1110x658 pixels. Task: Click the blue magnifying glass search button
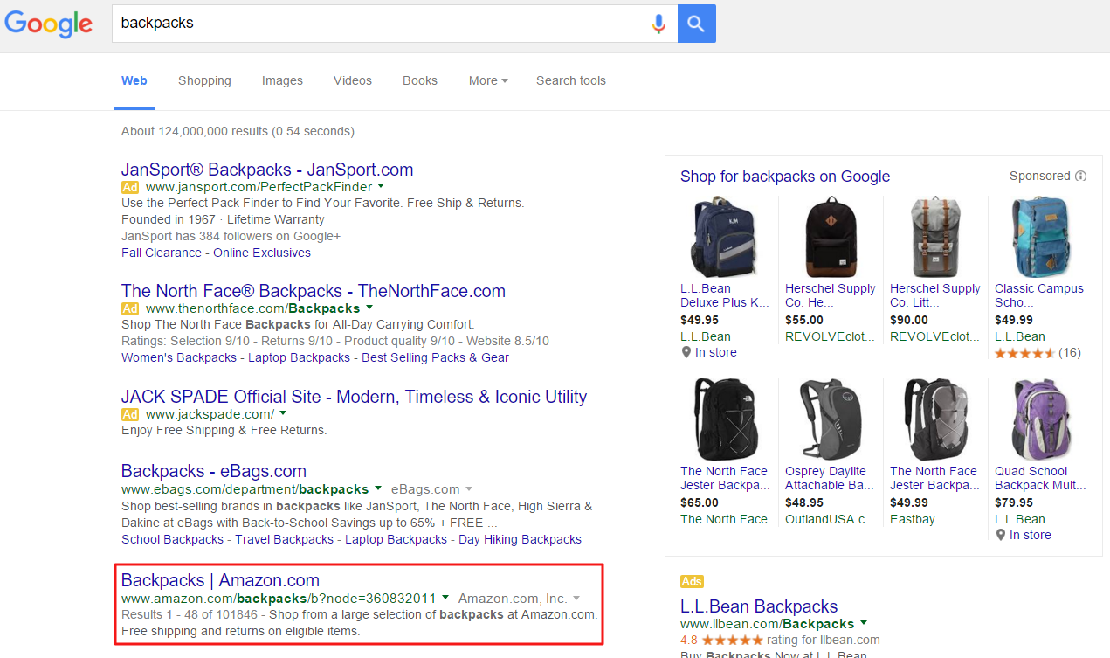pos(696,23)
